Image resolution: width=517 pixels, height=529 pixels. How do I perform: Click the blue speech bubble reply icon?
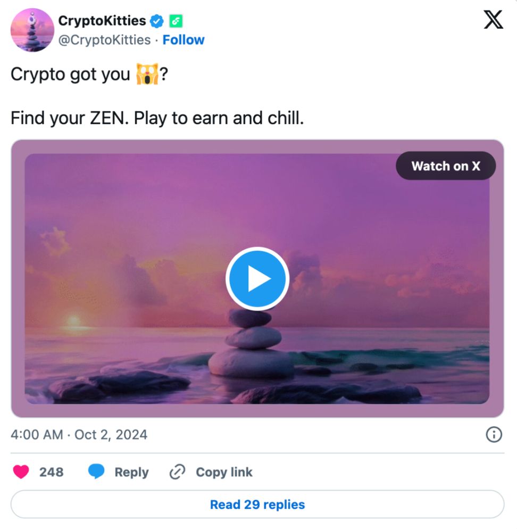tap(96, 472)
